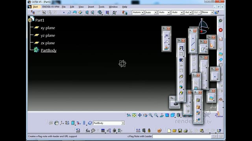The height and width of the screenshot is (141, 252).
Task: Click the Multi-sections Solid icon
Action: pyautogui.click(x=181, y=93)
